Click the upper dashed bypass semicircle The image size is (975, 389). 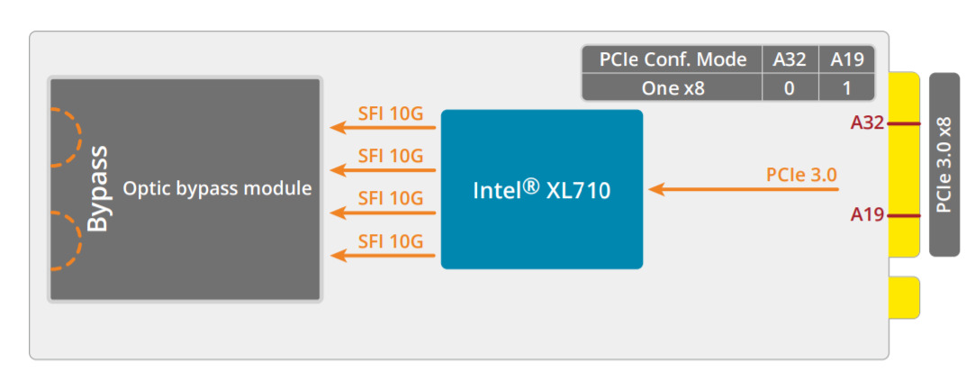point(66,137)
